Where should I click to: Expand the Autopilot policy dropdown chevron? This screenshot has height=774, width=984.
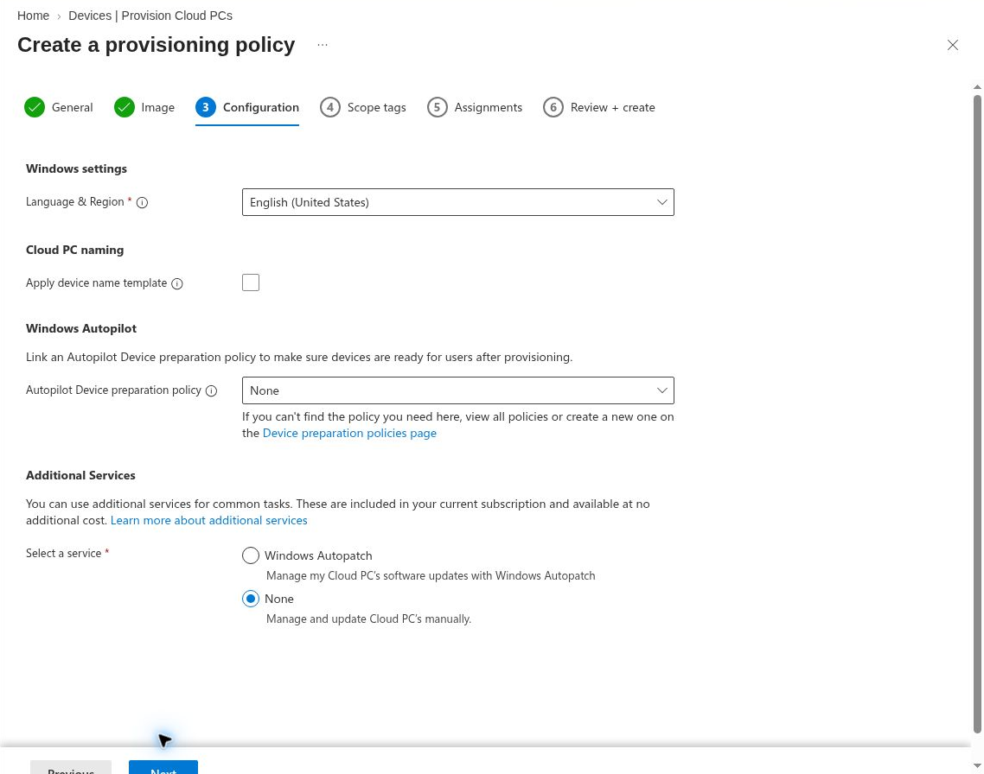[661, 390]
